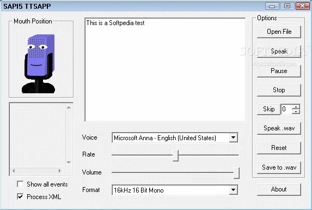Click in the Skip count field
Screen dimensions: 312x210
[x=286, y=109]
